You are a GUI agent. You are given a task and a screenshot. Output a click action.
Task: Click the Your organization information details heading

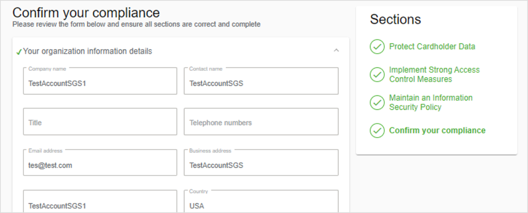pos(88,51)
